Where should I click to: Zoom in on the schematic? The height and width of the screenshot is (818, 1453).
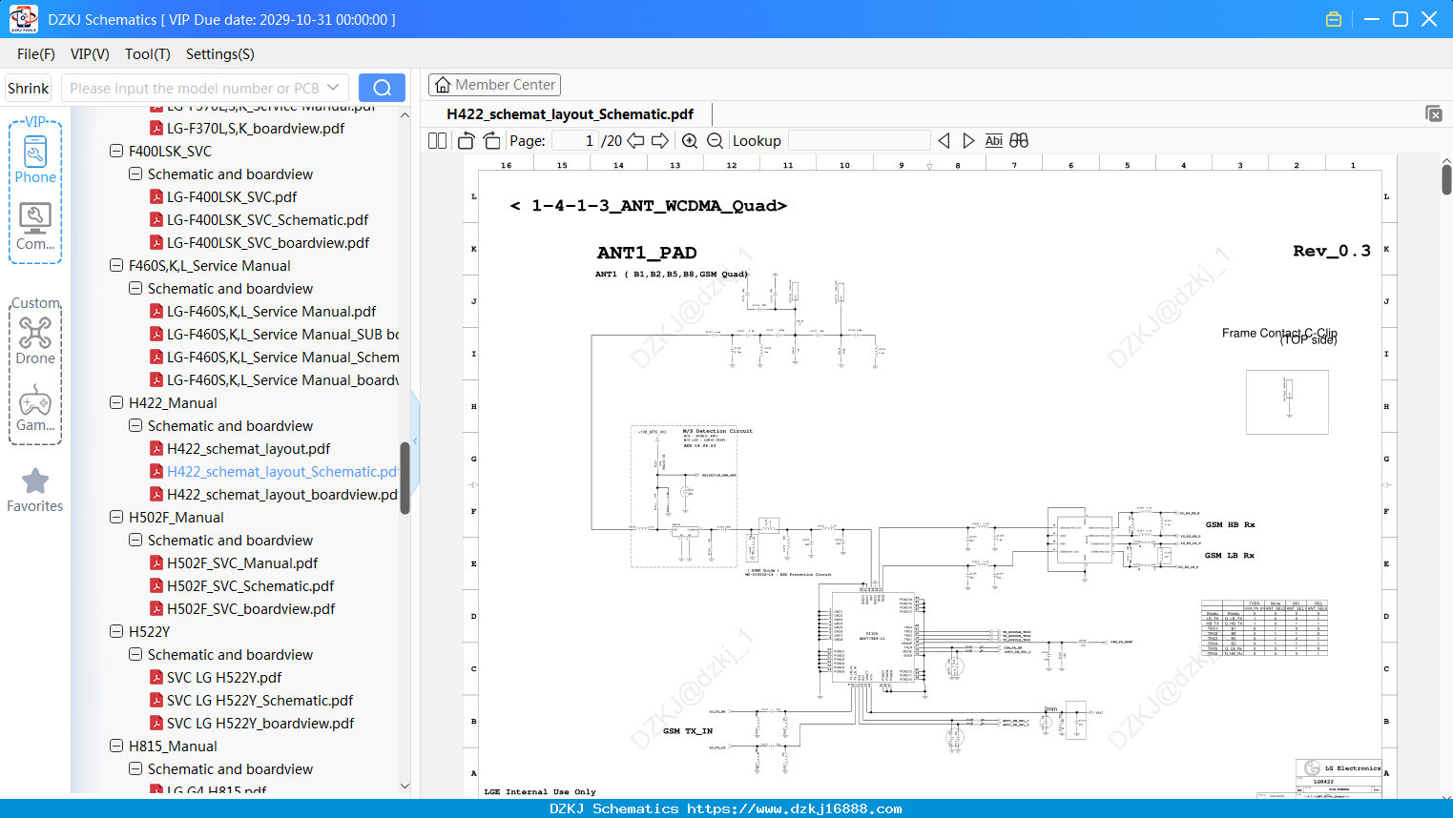tap(690, 141)
